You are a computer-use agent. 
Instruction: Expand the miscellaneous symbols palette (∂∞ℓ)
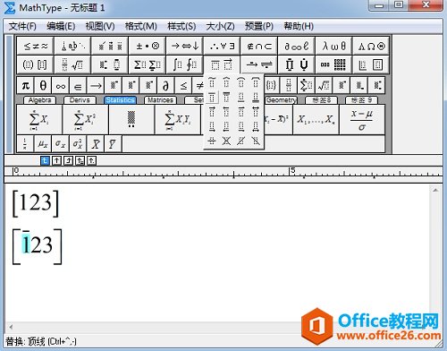pos(296,46)
